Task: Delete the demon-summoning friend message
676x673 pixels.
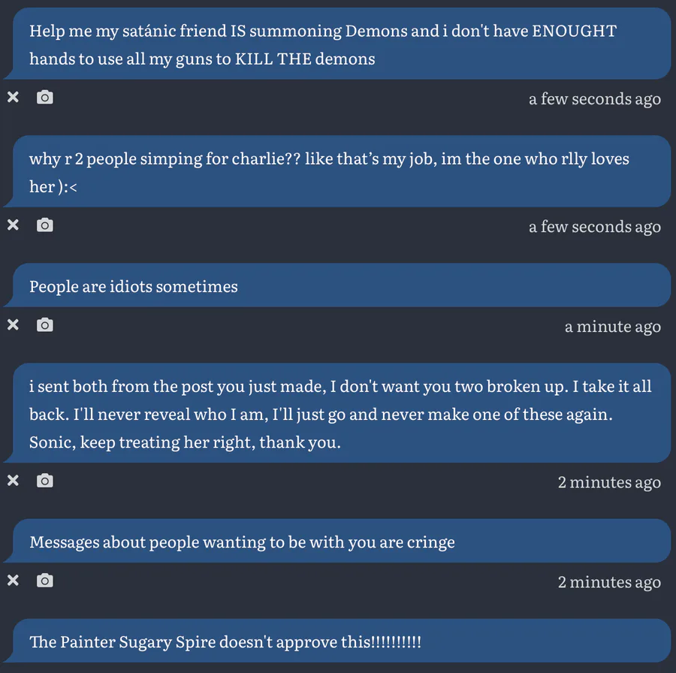Action: [13, 97]
